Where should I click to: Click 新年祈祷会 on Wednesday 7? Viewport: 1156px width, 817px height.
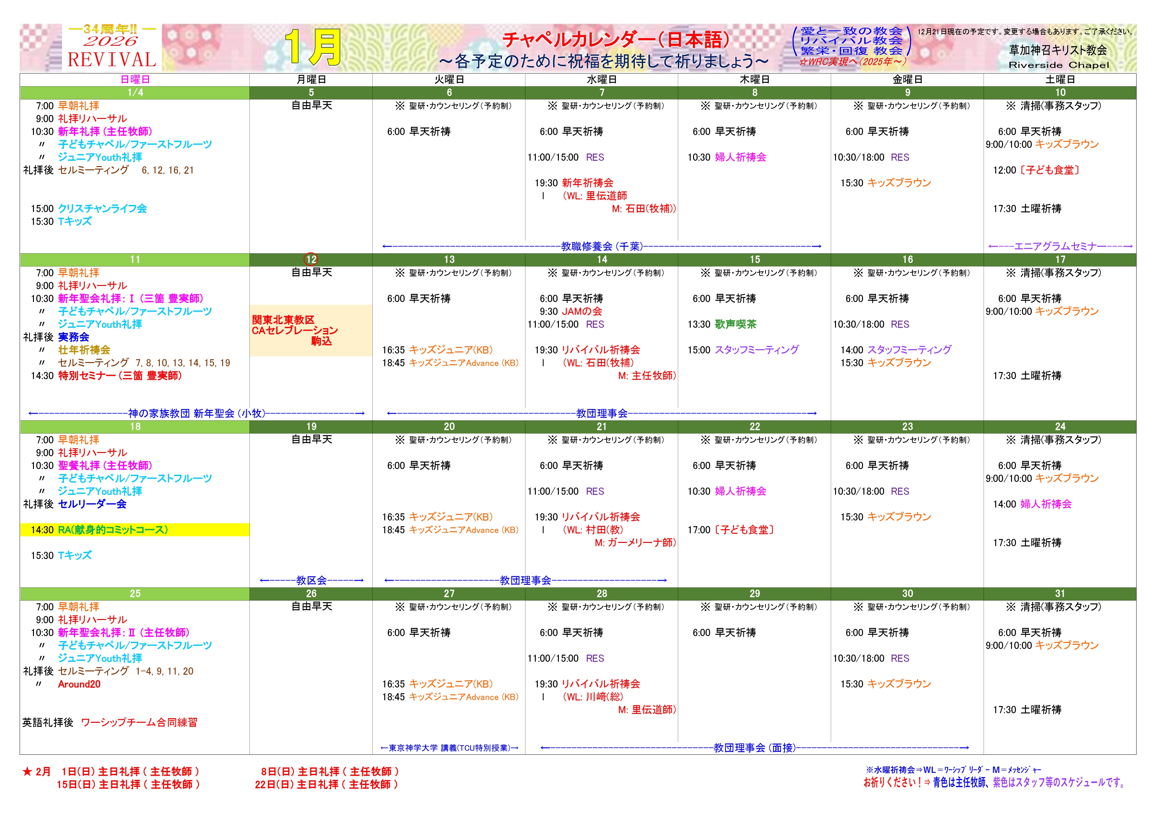point(588,183)
